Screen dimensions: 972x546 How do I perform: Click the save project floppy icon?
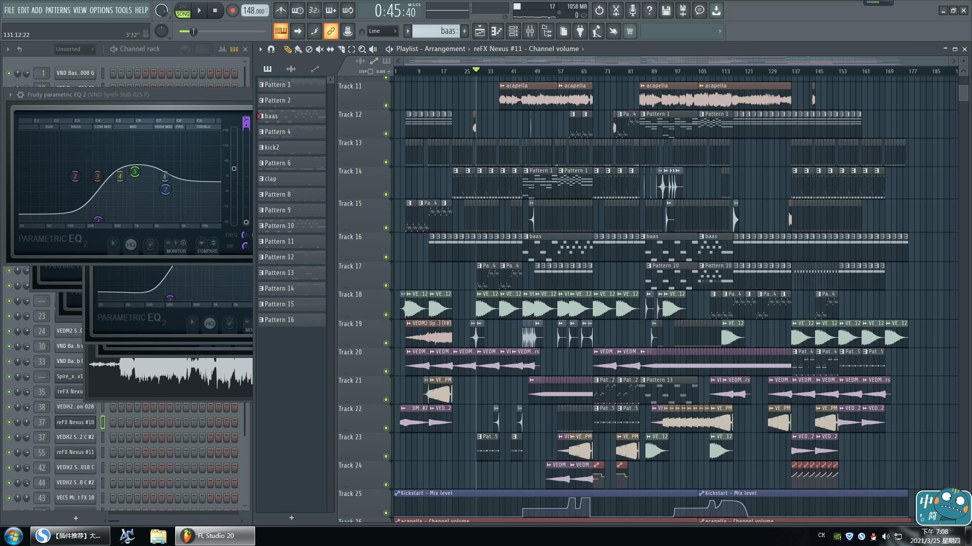coord(666,11)
